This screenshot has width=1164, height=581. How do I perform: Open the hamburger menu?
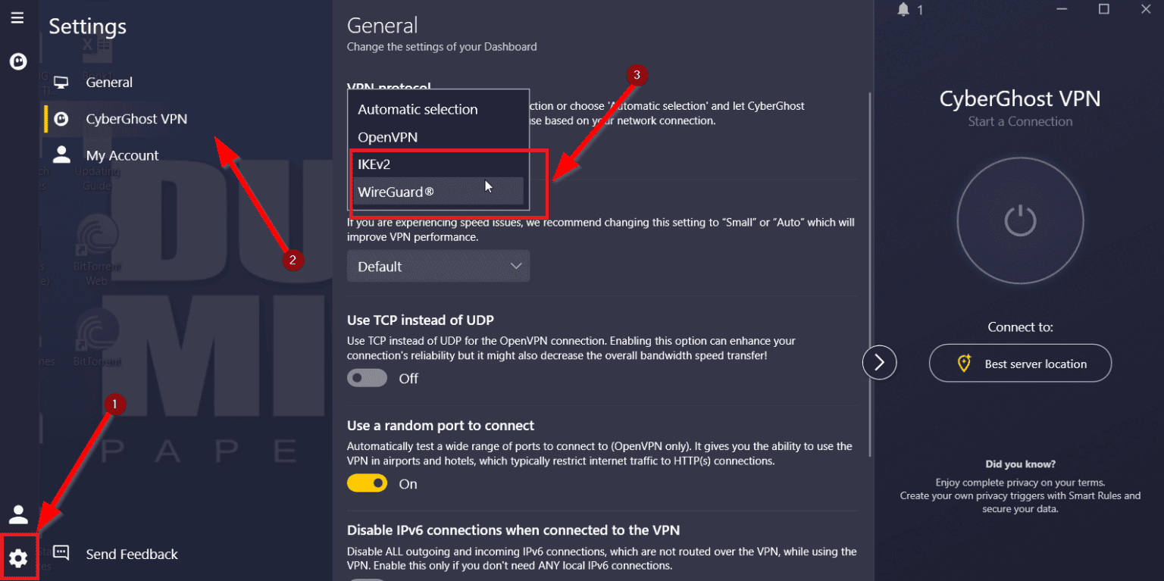click(x=17, y=17)
